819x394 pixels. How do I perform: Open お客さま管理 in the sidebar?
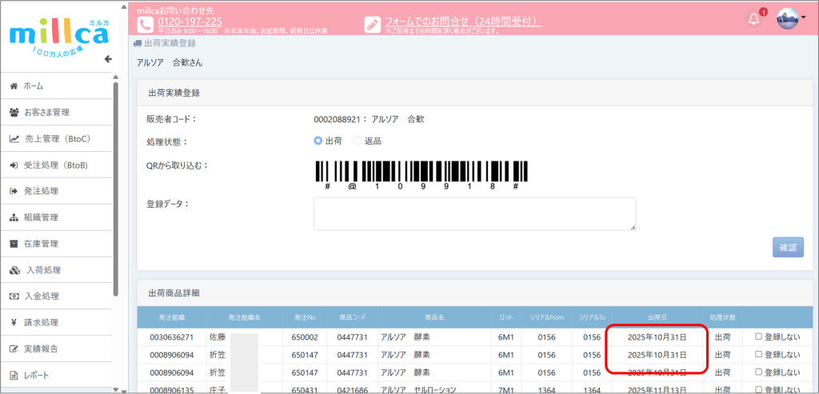click(x=46, y=112)
